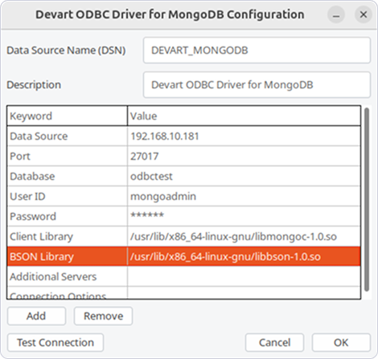Select the 27017 port value
The height and width of the screenshot is (359, 378).
(x=244, y=157)
